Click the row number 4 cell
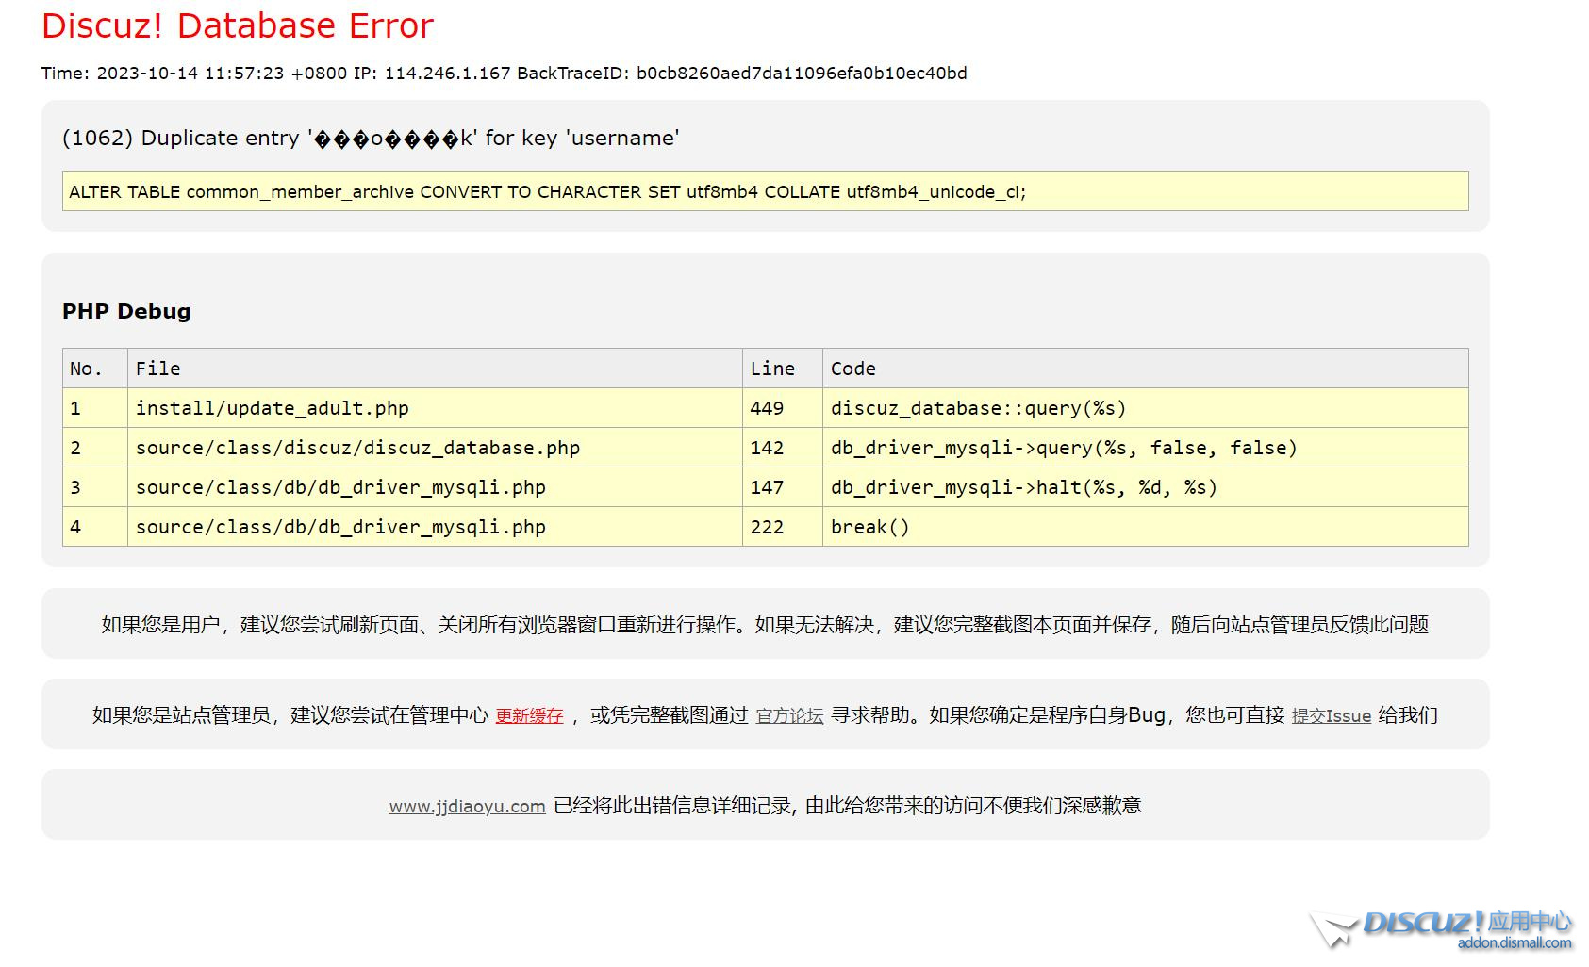Image resolution: width=1589 pixels, height=967 pixels. (95, 527)
